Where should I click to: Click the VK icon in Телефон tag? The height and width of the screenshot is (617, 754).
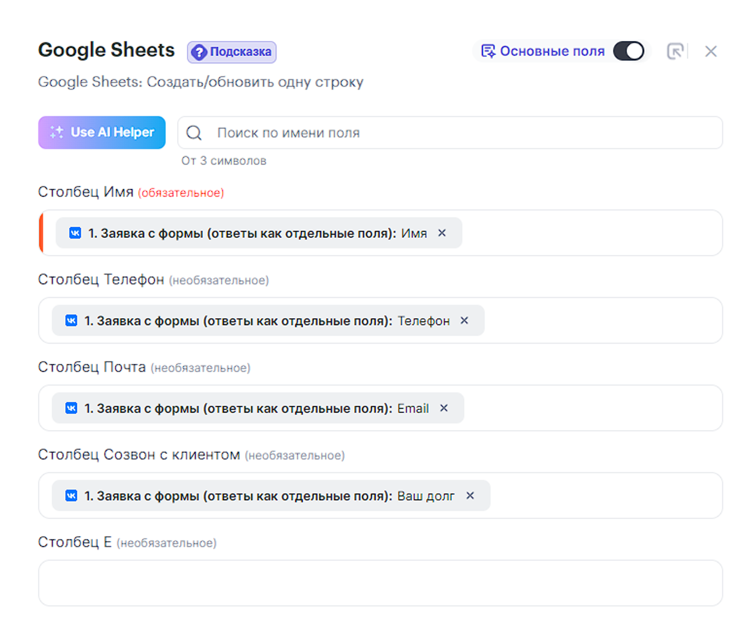click(x=71, y=321)
